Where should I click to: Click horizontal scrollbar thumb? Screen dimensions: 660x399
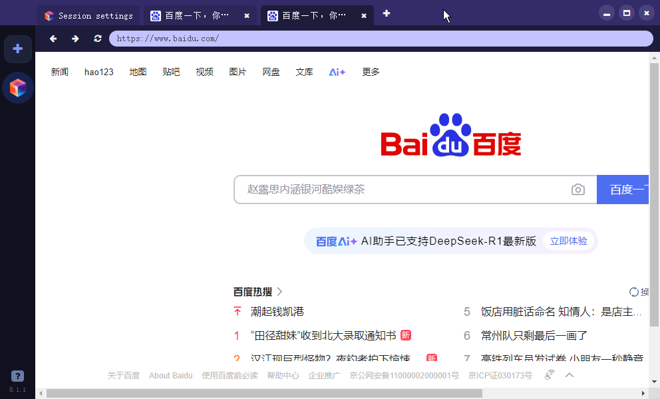264,394
